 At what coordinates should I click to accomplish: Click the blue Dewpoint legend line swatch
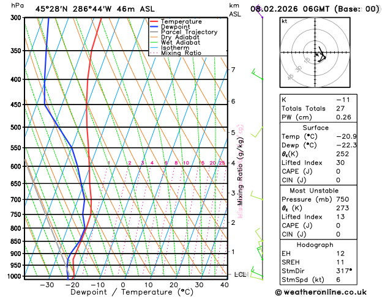pyautogui.click(x=154, y=26)
